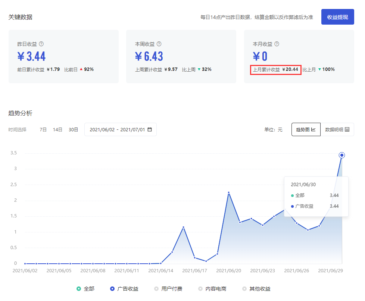Click the 单位: 元 label
The height and width of the screenshot is (301, 365).
click(273, 129)
